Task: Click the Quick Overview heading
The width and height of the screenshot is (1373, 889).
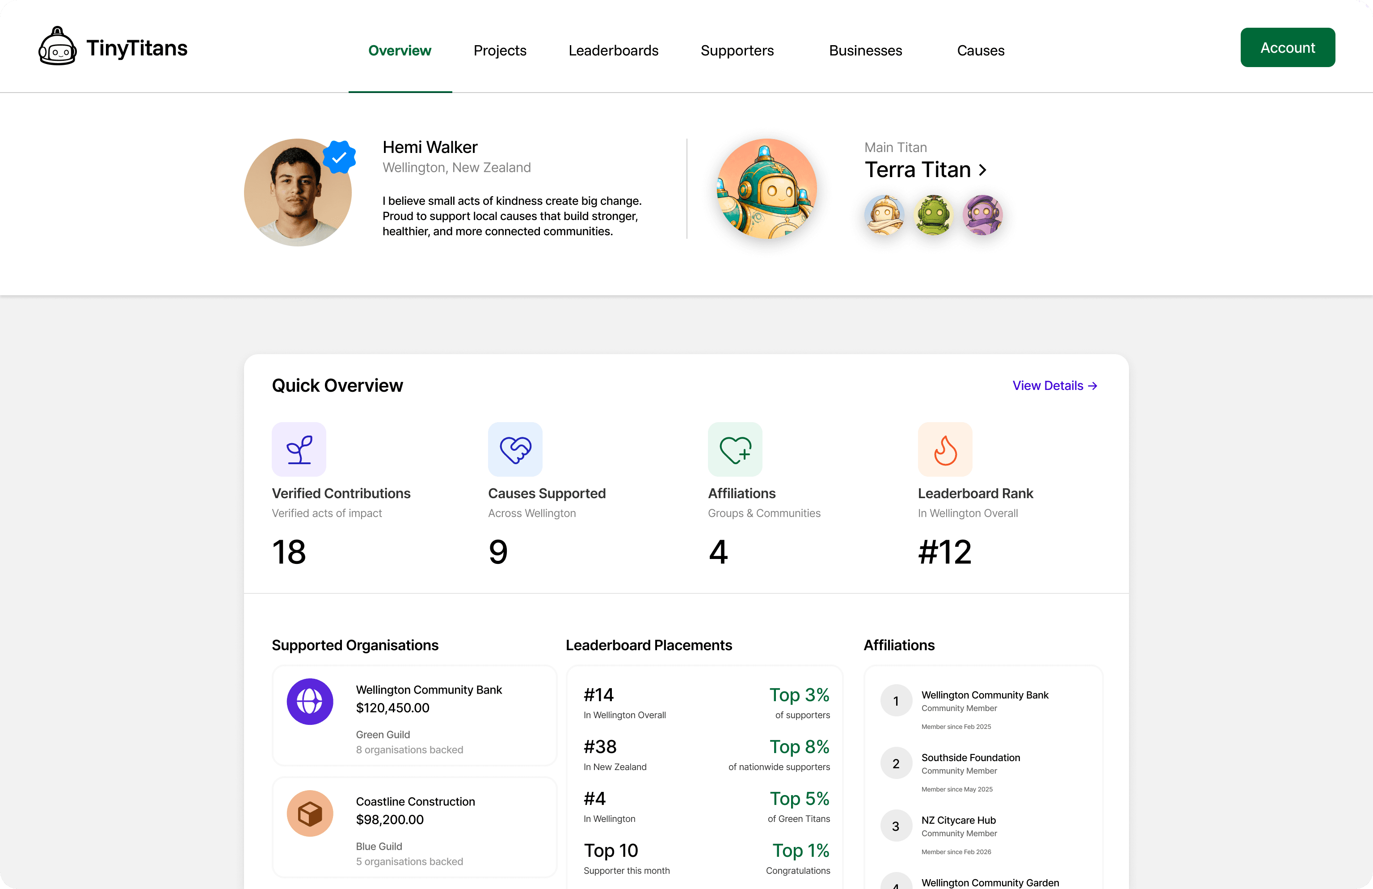Action: click(x=337, y=385)
